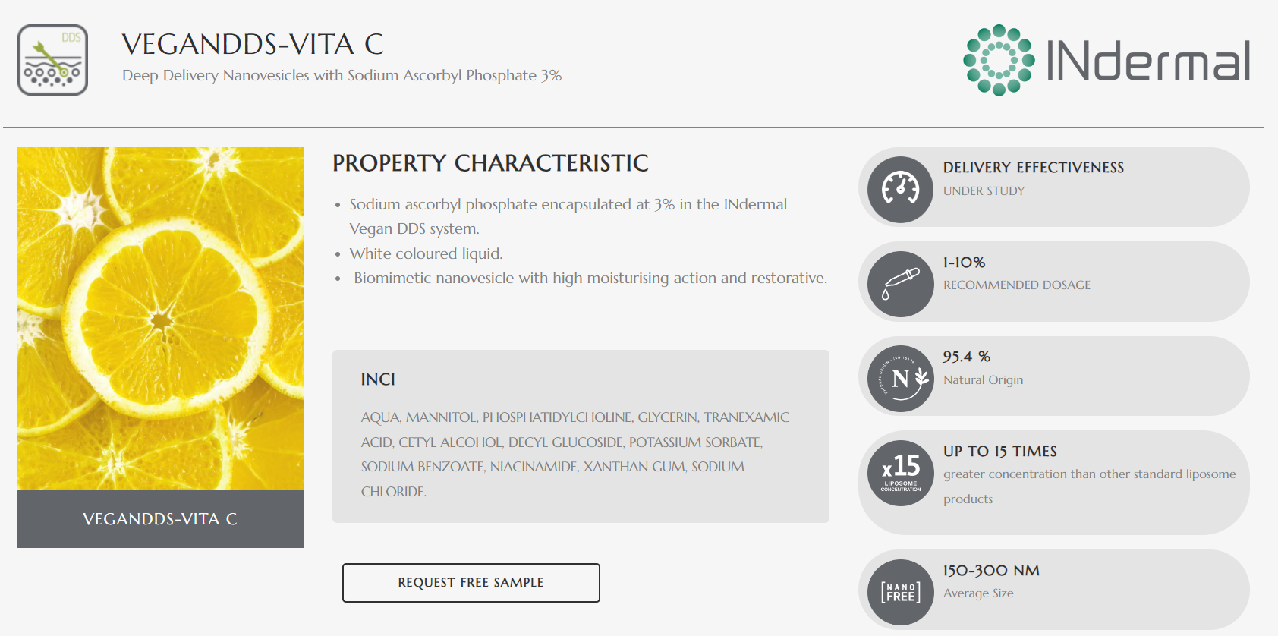Click the Natural Origin N leaf icon
Screen dimensions: 1278x636
pyautogui.click(x=901, y=379)
